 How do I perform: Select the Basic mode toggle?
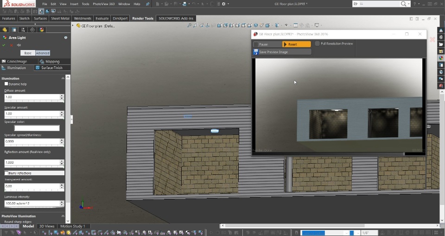(28, 53)
